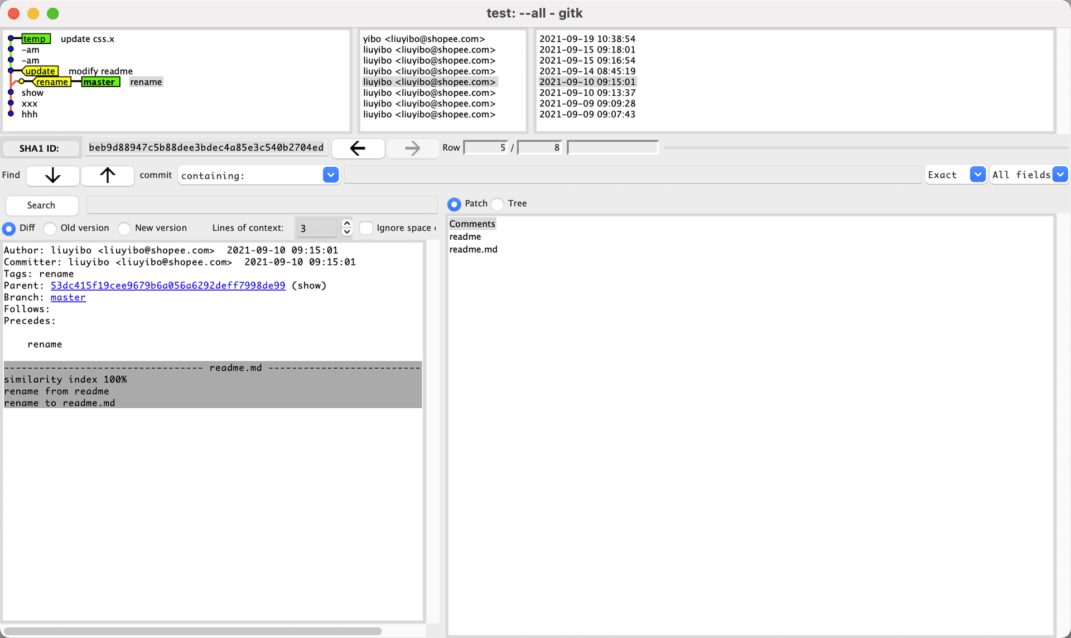Select the New version radio button

[x=125, y=229]
